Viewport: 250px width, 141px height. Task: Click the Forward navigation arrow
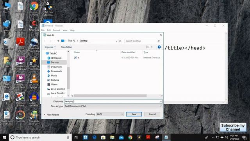pos(50,41)
